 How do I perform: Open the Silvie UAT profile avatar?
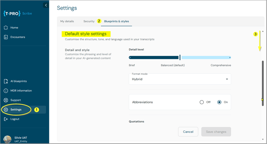tap(7, 139)
